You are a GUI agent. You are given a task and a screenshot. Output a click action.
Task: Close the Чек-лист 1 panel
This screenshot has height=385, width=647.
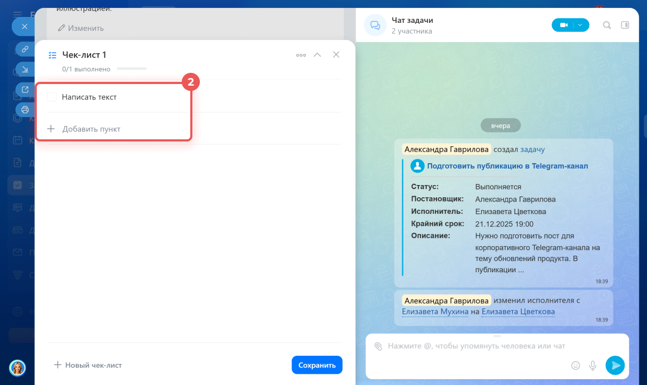click(336, 55)
